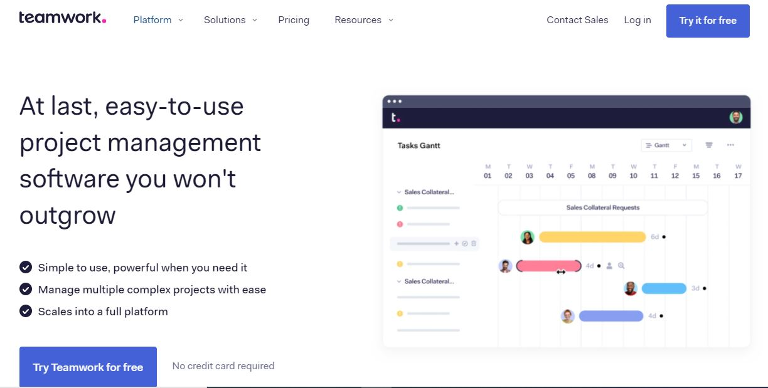Open the Platform menu
The height and width of the screenshot is (388, 768).
[152, 20]
